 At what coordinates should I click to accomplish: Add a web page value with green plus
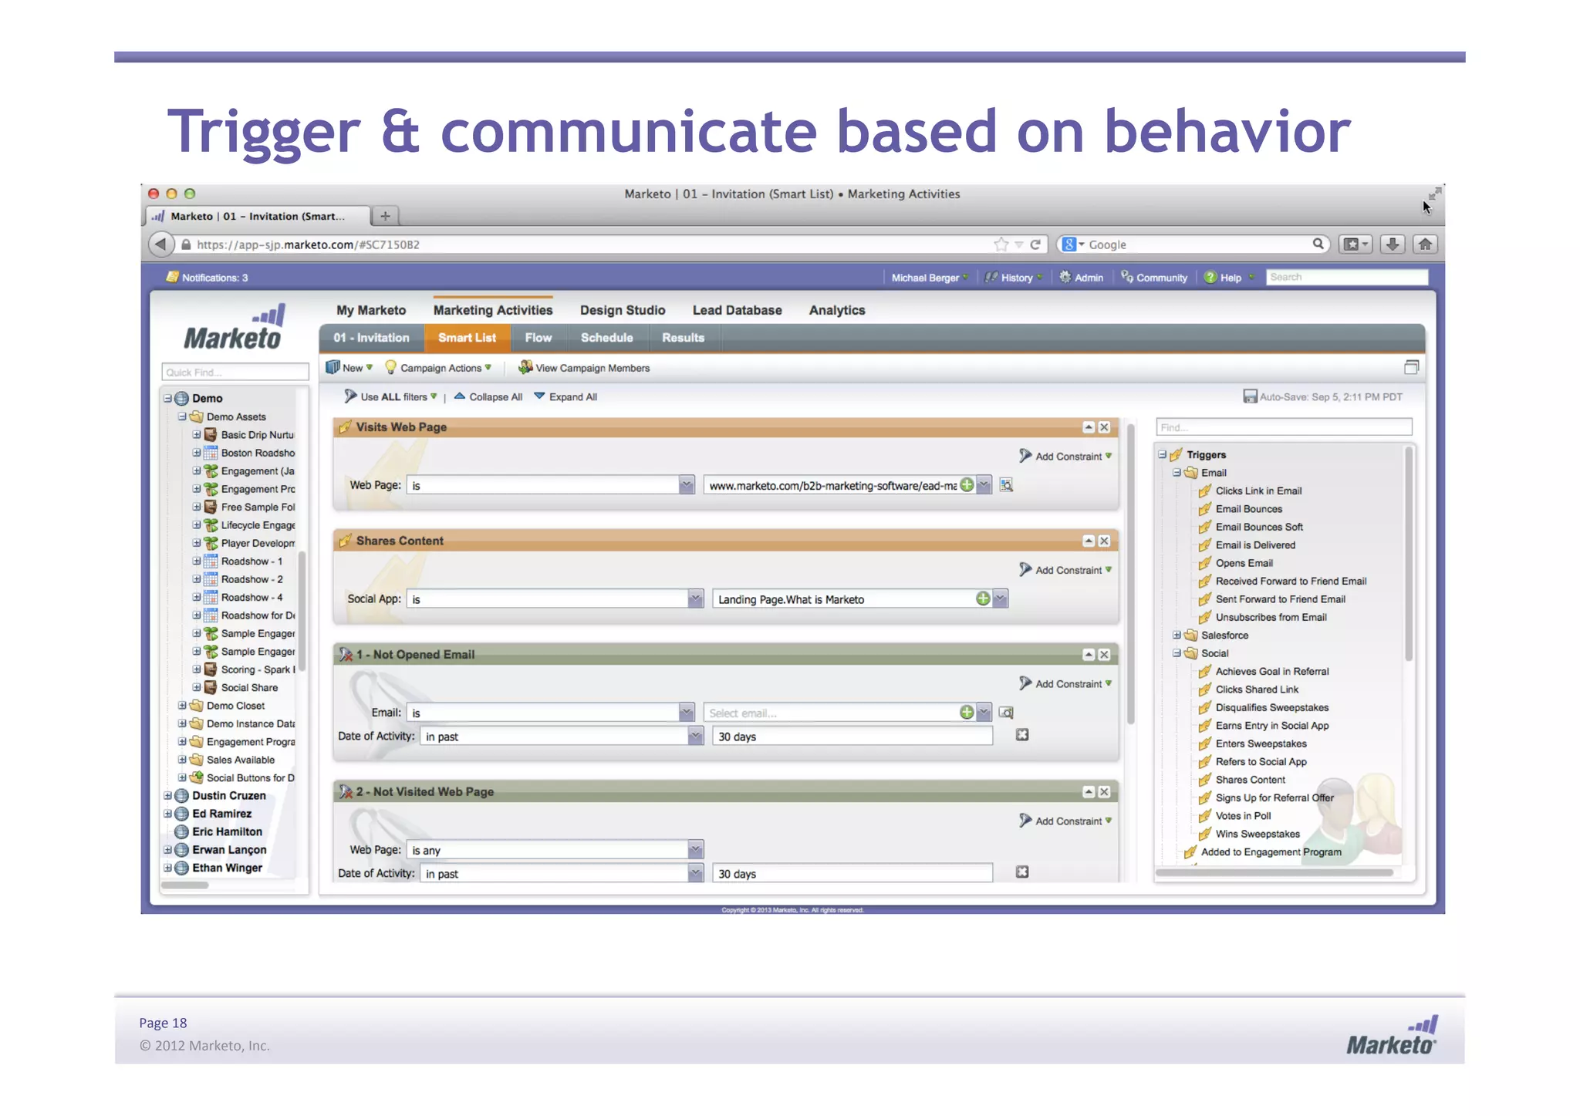967,485
